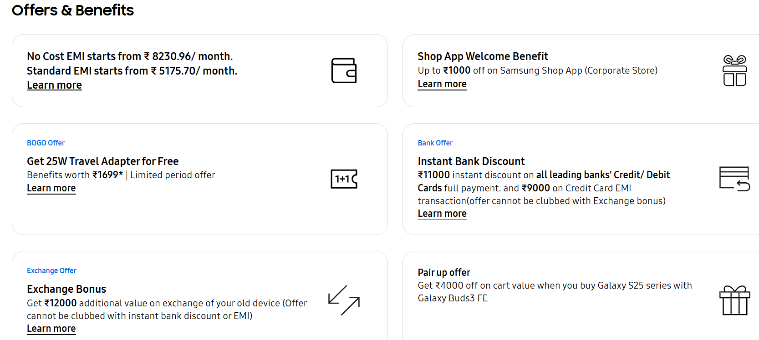Image resolution: width=759 pixels, height=340 pixels.
Task: Click the Exchange Offer label
Action: pyautogui.click(x=51, y=270)
